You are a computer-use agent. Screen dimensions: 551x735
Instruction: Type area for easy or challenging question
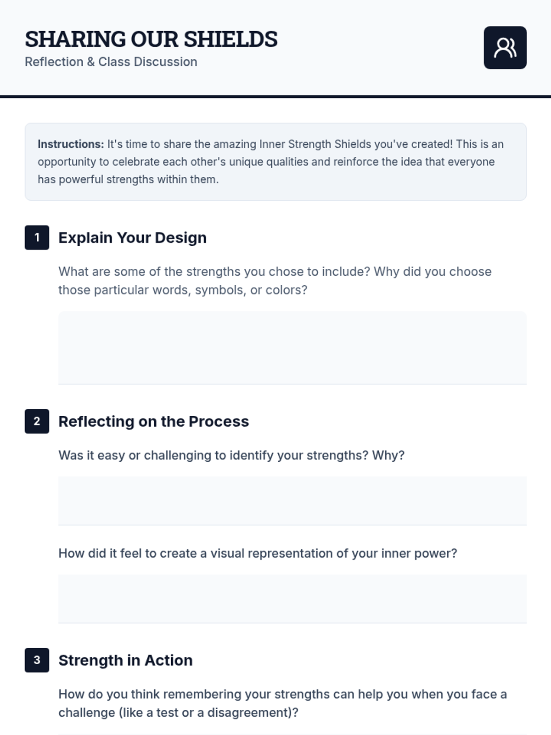pos(292,501)
